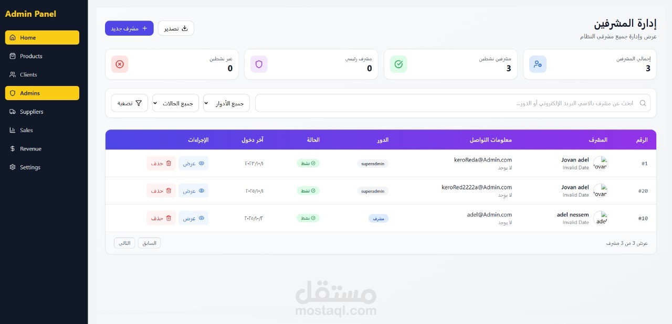This screenshot has width=672, height=324.
Task: Click the magnifier icon in search box
Action: click(643, 103)
